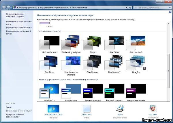Viewport: 173px width, 123px height.
Task: Open Изменение рисунка учетной записи link
Action: 19,32
